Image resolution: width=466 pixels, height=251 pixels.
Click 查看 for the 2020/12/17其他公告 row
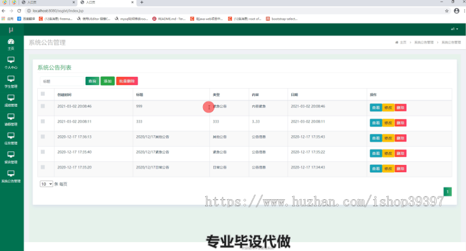[x=376, y=138]
